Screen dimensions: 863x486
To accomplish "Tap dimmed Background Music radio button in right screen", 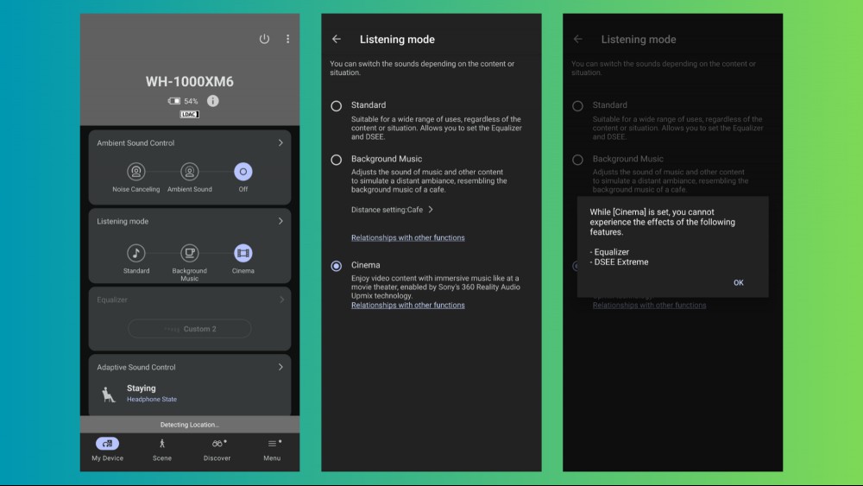I will [577, 160].
